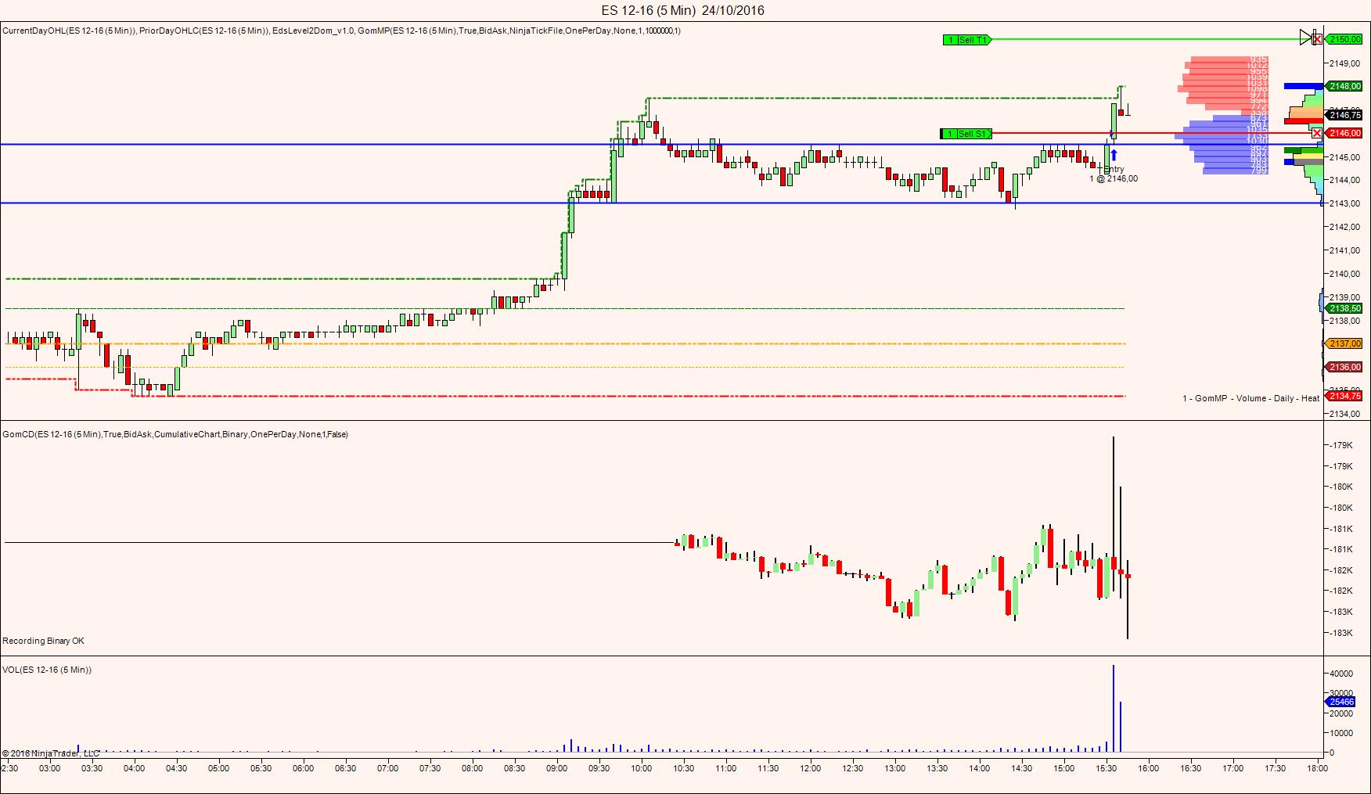Click the green 2138,50 price marker

click(1345, 309)
